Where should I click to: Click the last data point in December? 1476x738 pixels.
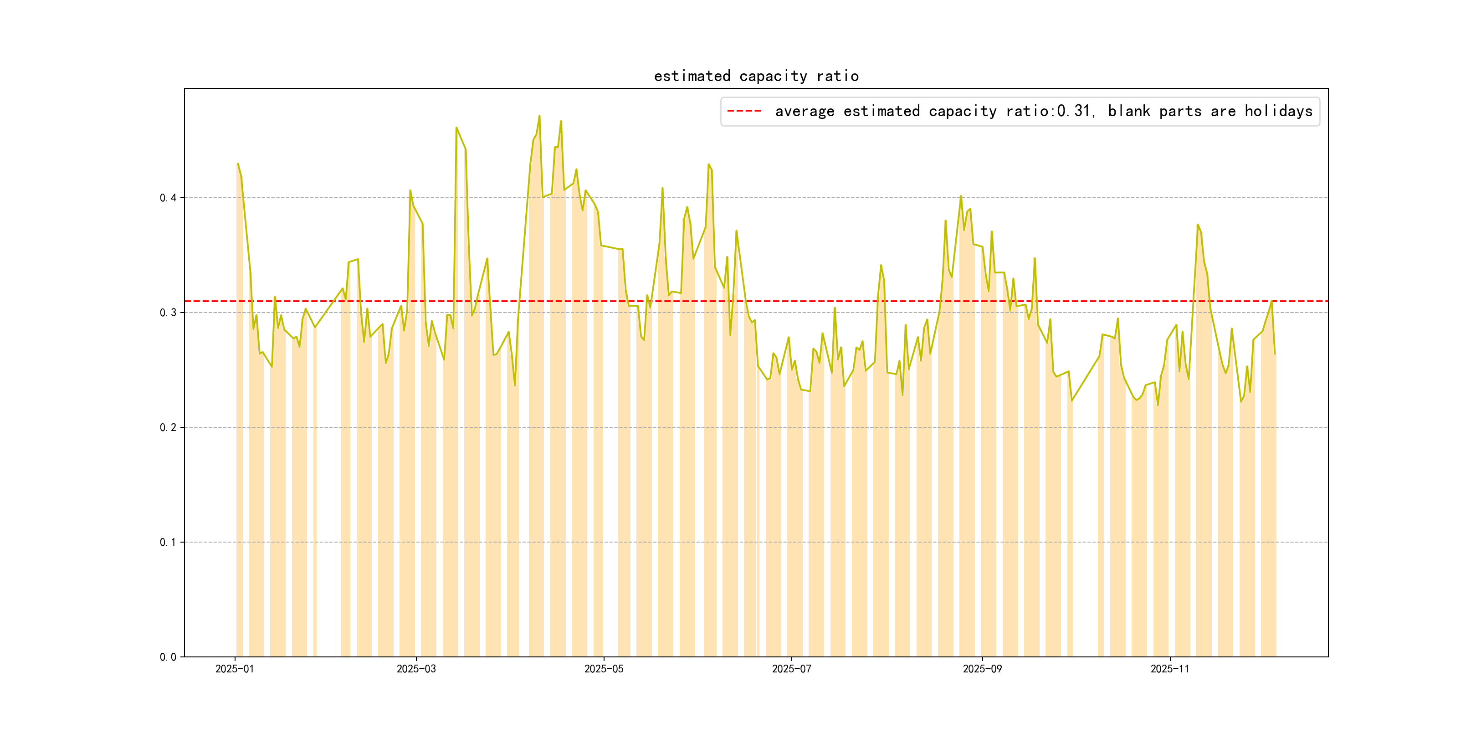[x=1275, y=354]
